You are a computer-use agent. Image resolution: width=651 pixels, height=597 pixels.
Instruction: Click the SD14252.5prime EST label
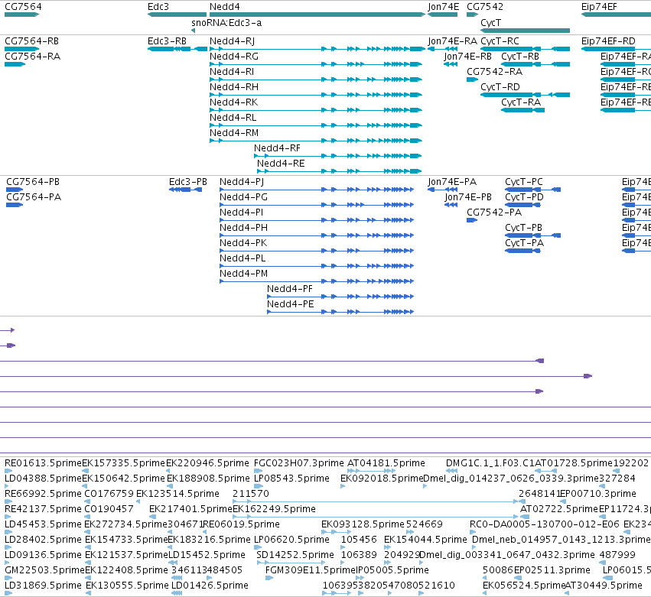[295, 555]
